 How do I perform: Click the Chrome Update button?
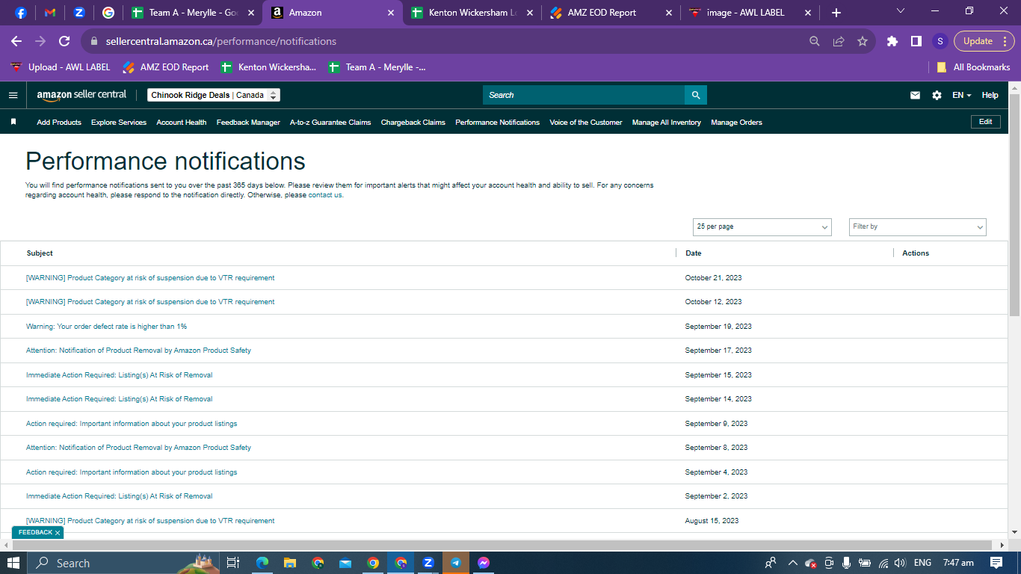click(984, 41)
